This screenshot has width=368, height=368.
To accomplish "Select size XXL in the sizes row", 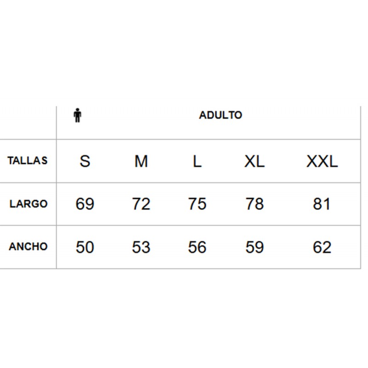I will (x=322, y=161).
